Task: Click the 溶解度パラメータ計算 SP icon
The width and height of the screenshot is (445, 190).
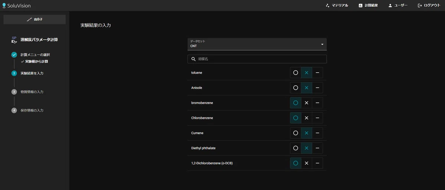Action: (x=14, y=40)
